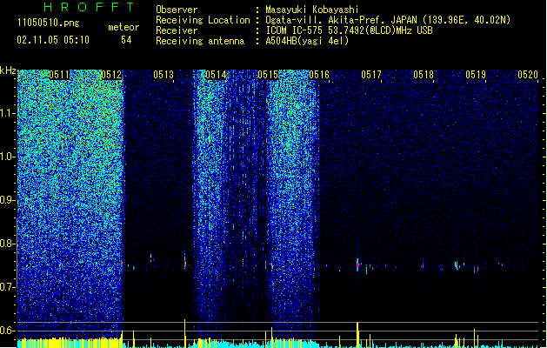Click the 0520 time marker
This screenshot has height=348, width=547.
[528, 75]
